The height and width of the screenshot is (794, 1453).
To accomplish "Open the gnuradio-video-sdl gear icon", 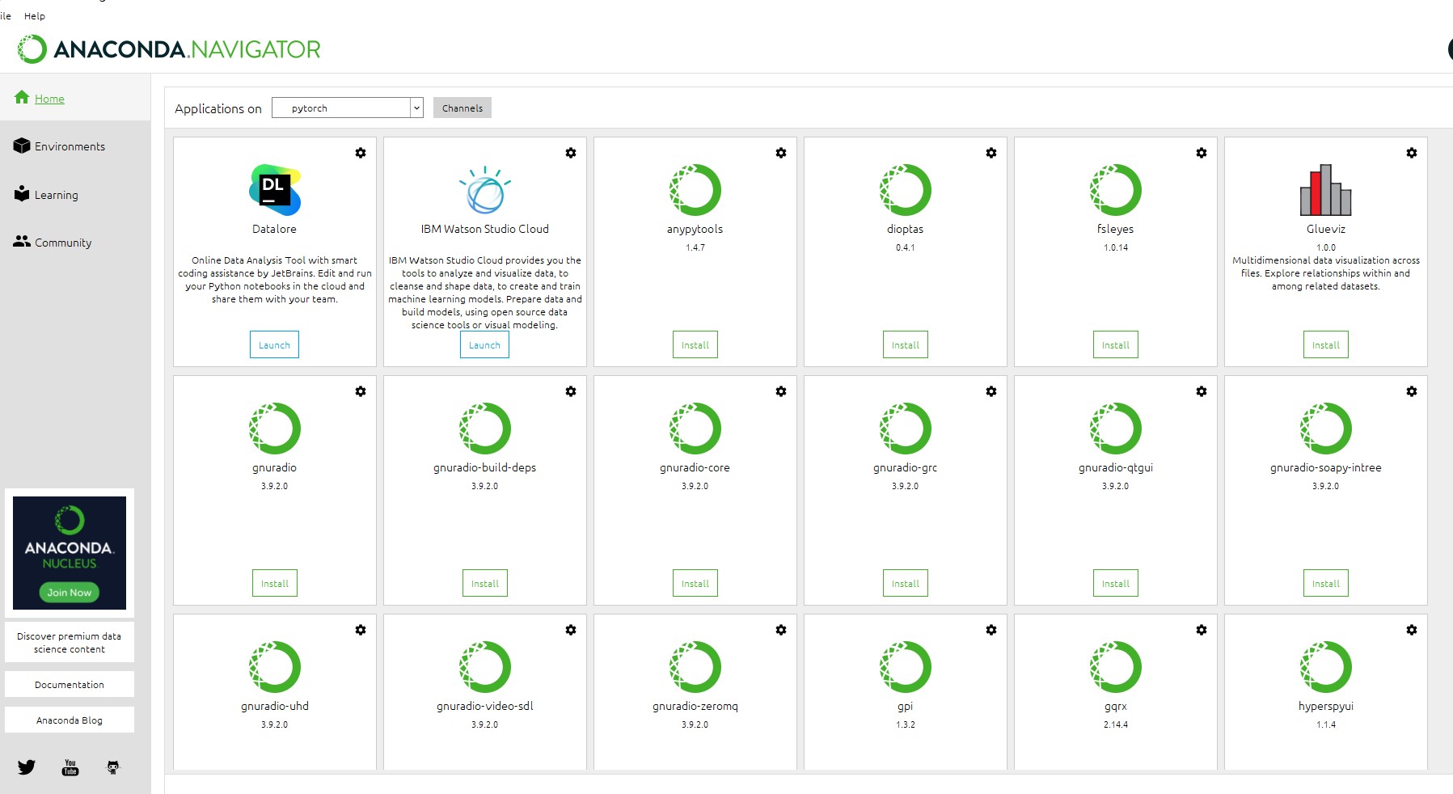I will point(571,630).
